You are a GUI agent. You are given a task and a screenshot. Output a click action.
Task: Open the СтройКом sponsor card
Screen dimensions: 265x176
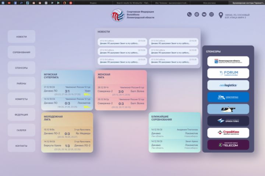coord(228,133)
